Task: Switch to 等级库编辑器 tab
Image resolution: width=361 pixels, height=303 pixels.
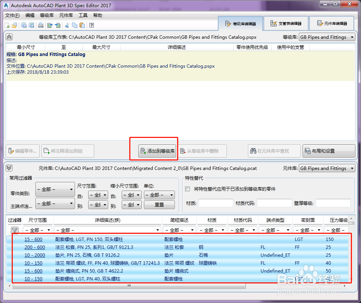Action: pyautogui.click(x=240, y=23)
